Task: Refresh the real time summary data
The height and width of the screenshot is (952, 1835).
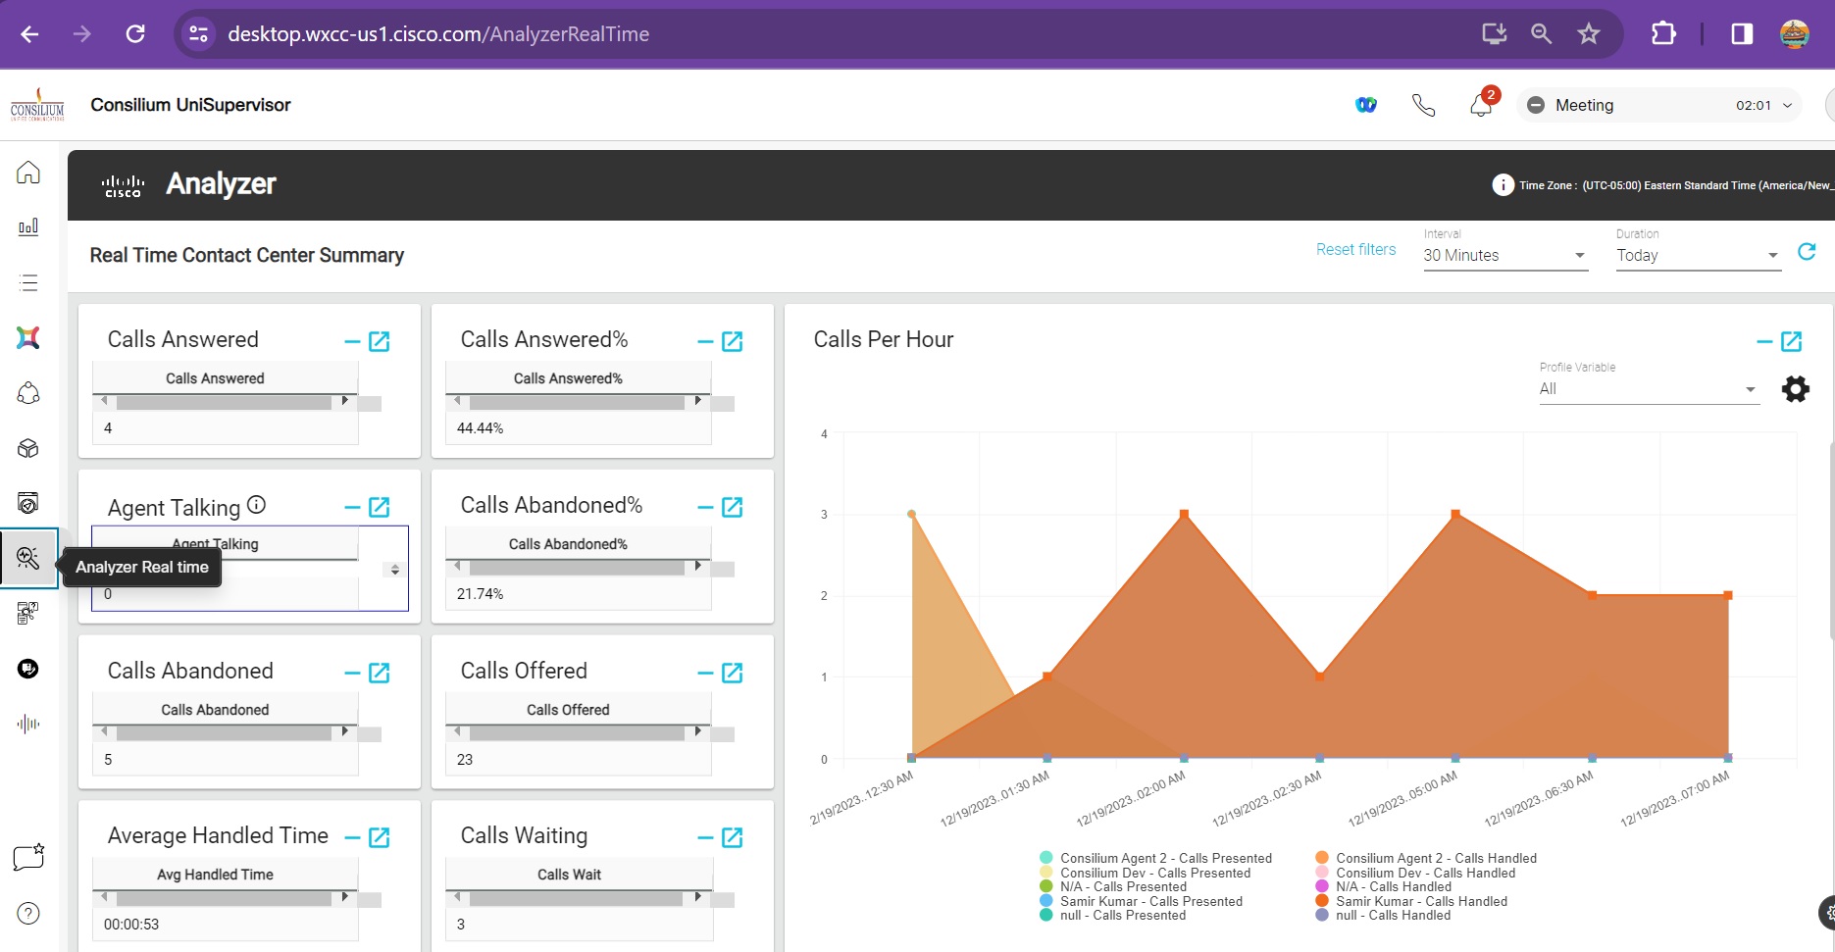Action: [x=1807, y=252]
